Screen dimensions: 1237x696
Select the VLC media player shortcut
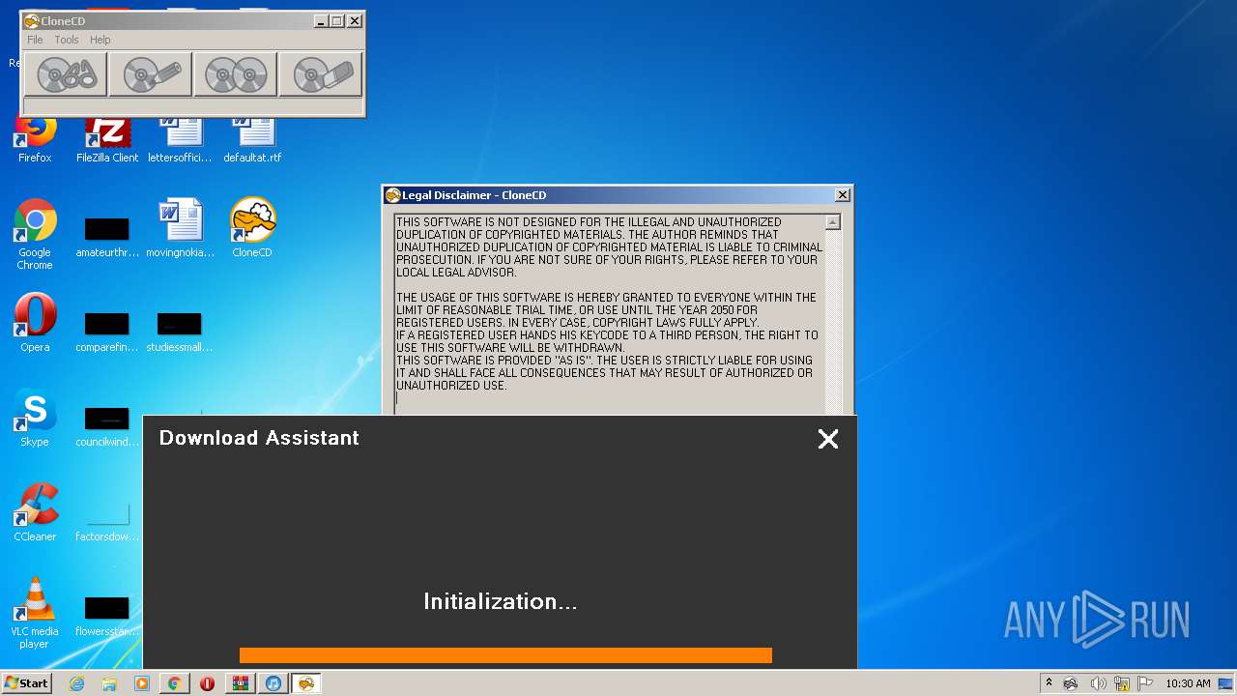35,613
